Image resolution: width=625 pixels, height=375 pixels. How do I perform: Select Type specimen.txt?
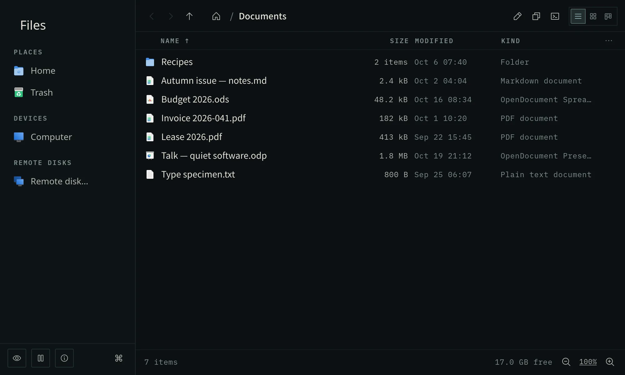198,174
